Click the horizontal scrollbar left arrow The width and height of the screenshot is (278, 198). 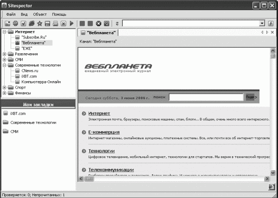point(81,179)
